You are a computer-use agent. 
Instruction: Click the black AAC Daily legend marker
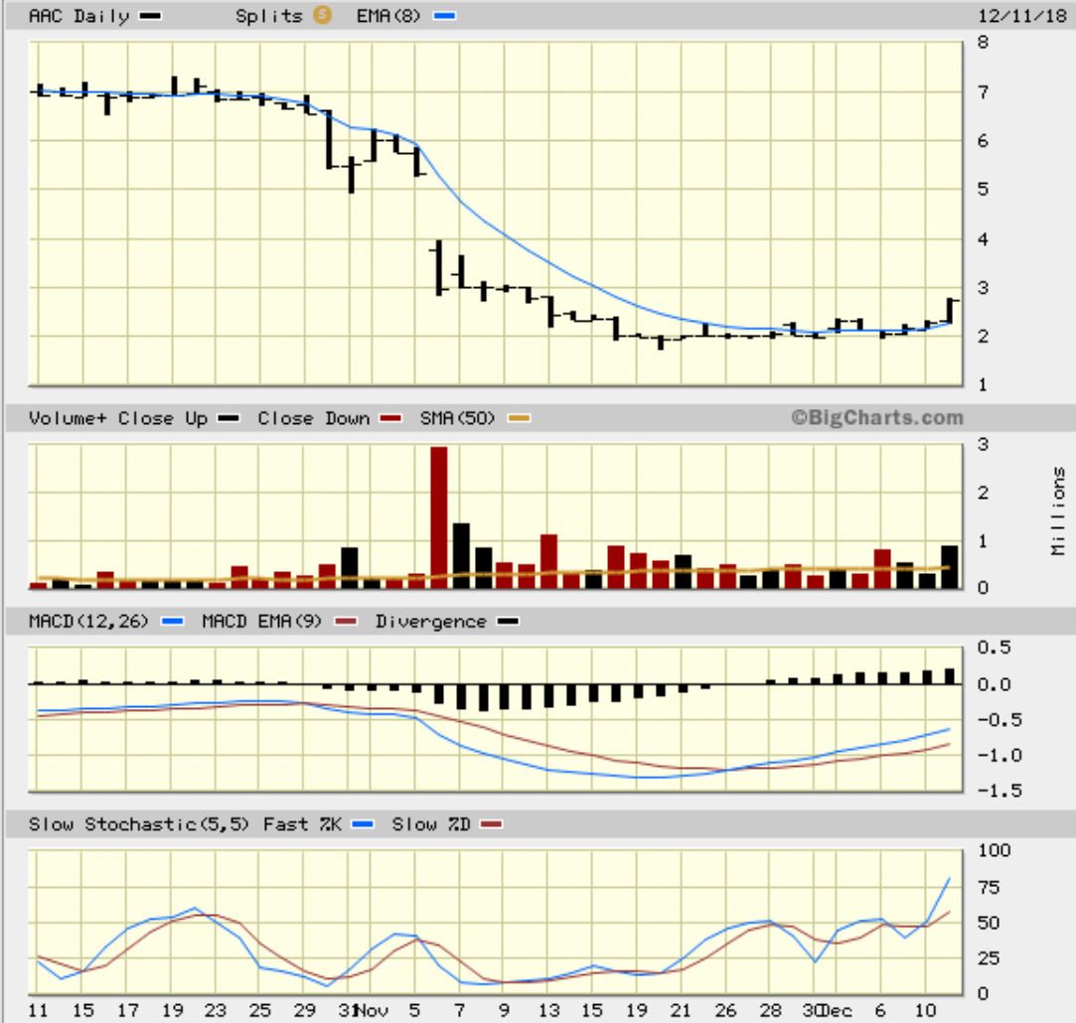point(150,17)
